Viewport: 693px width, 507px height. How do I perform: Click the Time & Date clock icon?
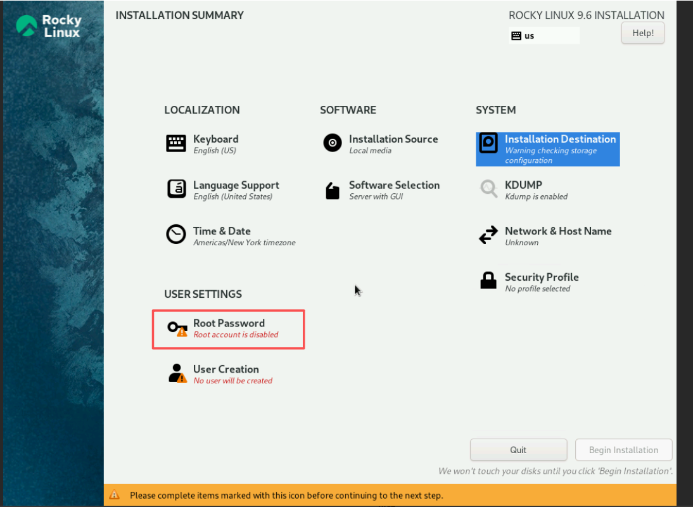[176, 234]
